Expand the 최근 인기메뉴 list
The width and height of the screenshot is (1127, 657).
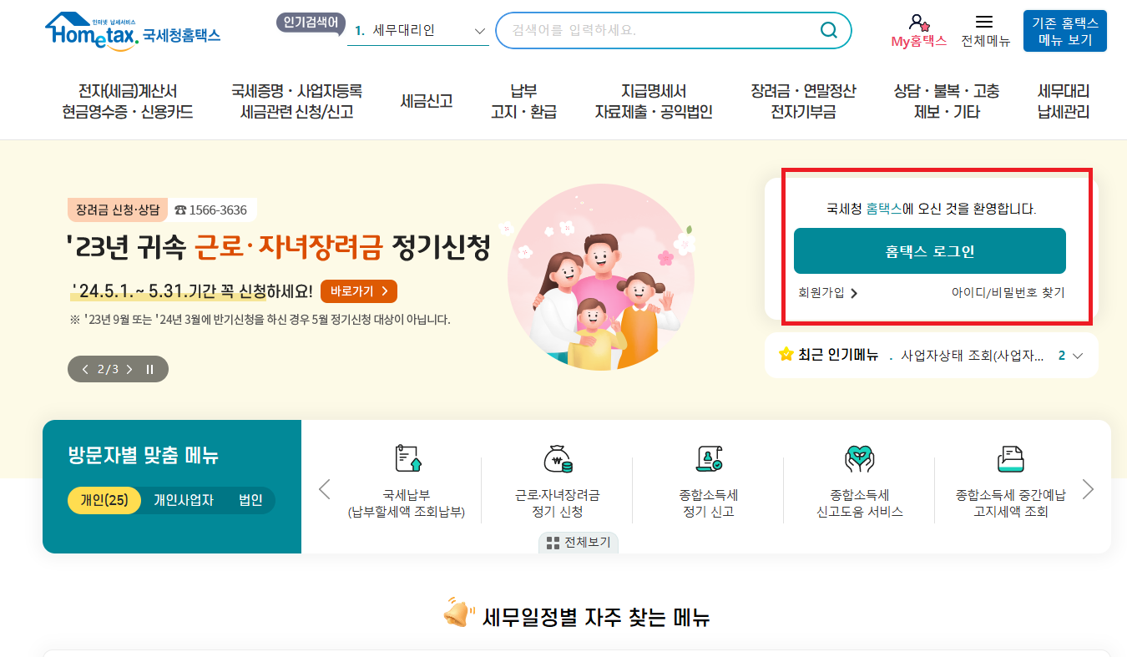click(x=1076, y=355)
